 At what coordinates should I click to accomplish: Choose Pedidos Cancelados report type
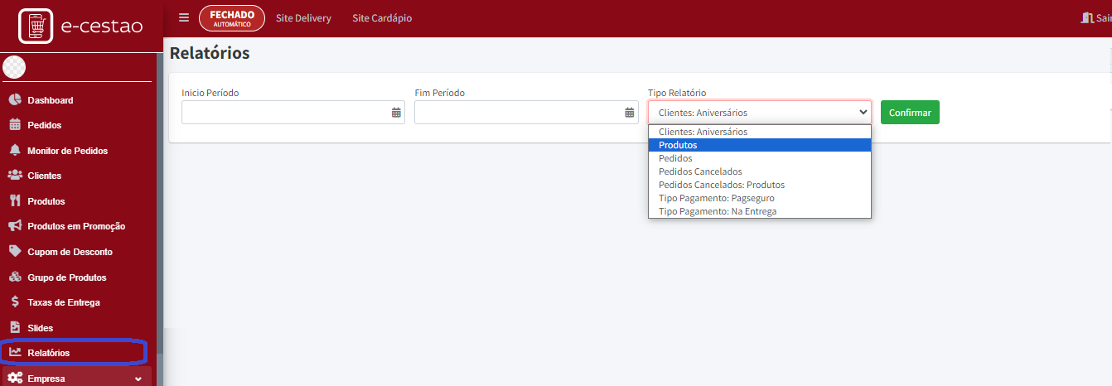[x=760, y=171]
